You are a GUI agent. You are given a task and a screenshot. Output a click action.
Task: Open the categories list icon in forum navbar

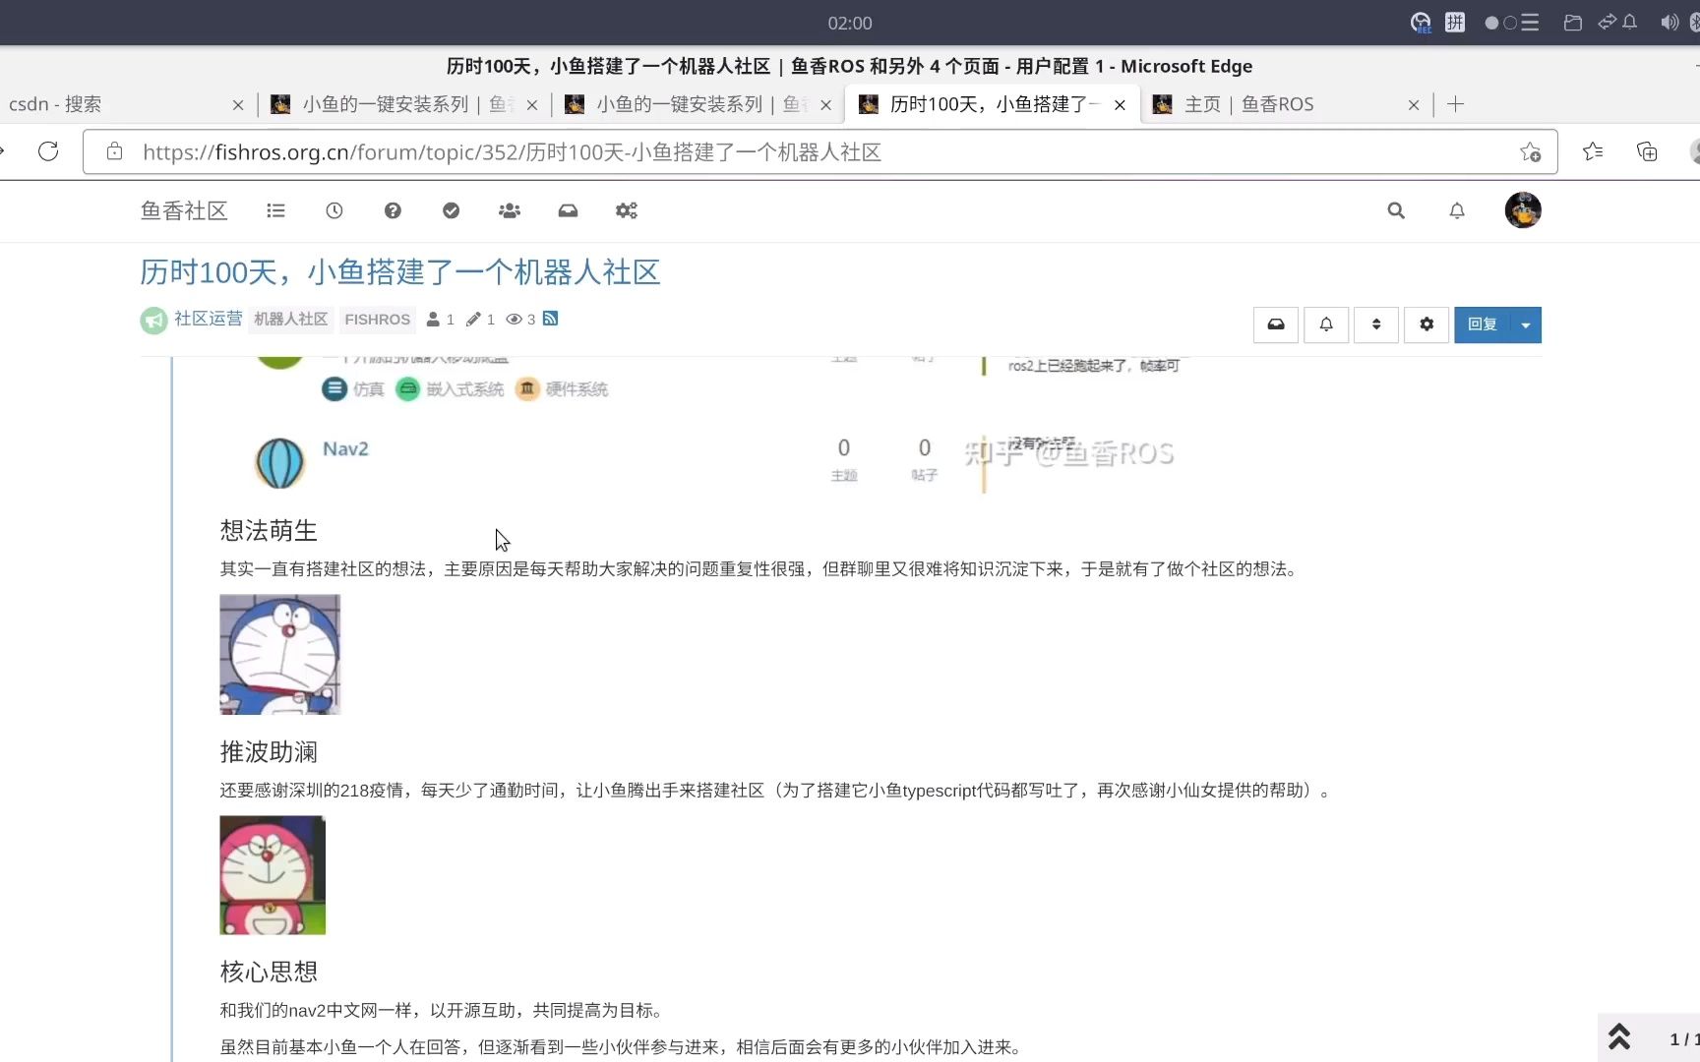(x=275, y=210)
